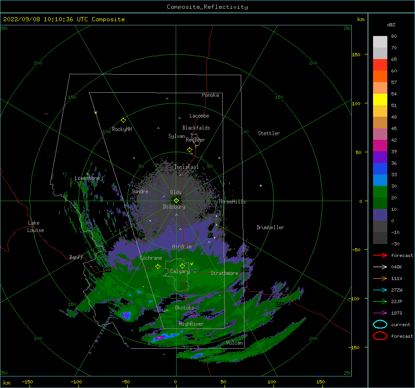Click the Cochrane city label
The width and height of the screenshot is (415, 388).
point(151,258)
